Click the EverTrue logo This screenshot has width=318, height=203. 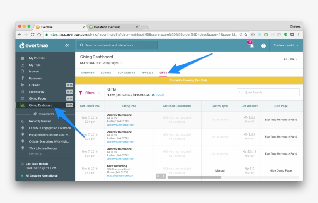34,45
